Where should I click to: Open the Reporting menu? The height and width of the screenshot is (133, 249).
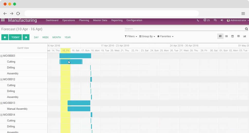[117, 20]
